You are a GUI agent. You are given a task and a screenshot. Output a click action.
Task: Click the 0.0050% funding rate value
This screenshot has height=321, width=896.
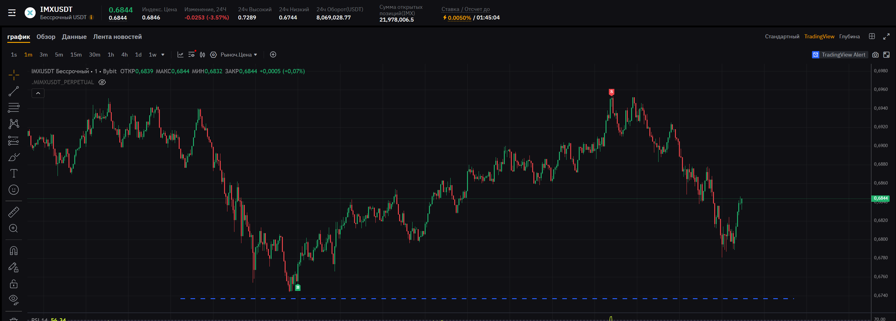click(x=459, y=18)
